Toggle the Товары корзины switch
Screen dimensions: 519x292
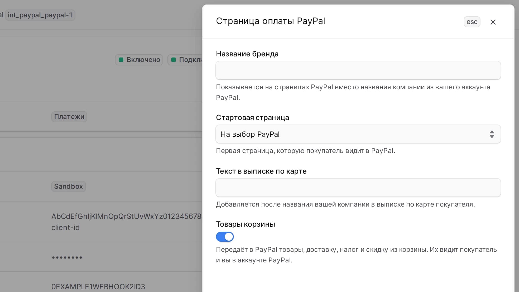point(225,237)
